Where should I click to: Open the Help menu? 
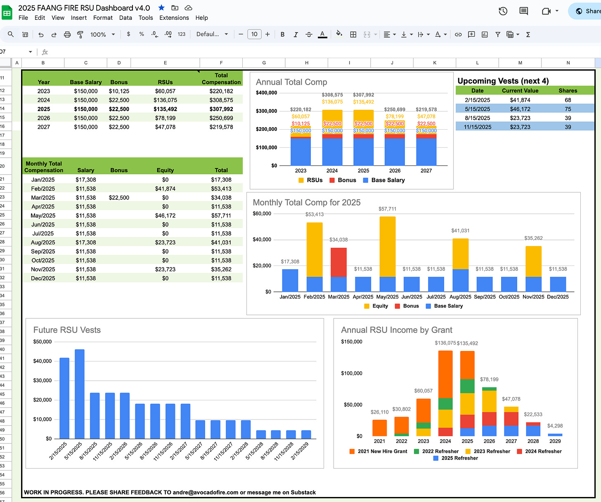[202, 18]
